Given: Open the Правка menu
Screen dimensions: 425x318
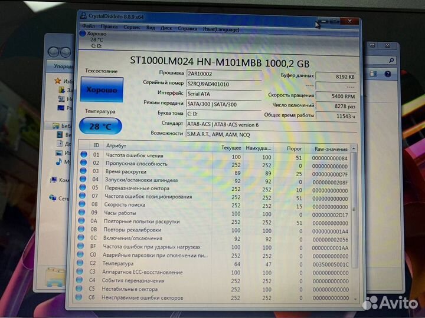Looking at the screenshot, I should coord(109,26).
